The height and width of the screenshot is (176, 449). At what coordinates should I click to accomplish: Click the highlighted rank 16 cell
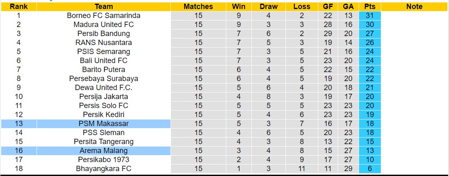pos(18,151)
